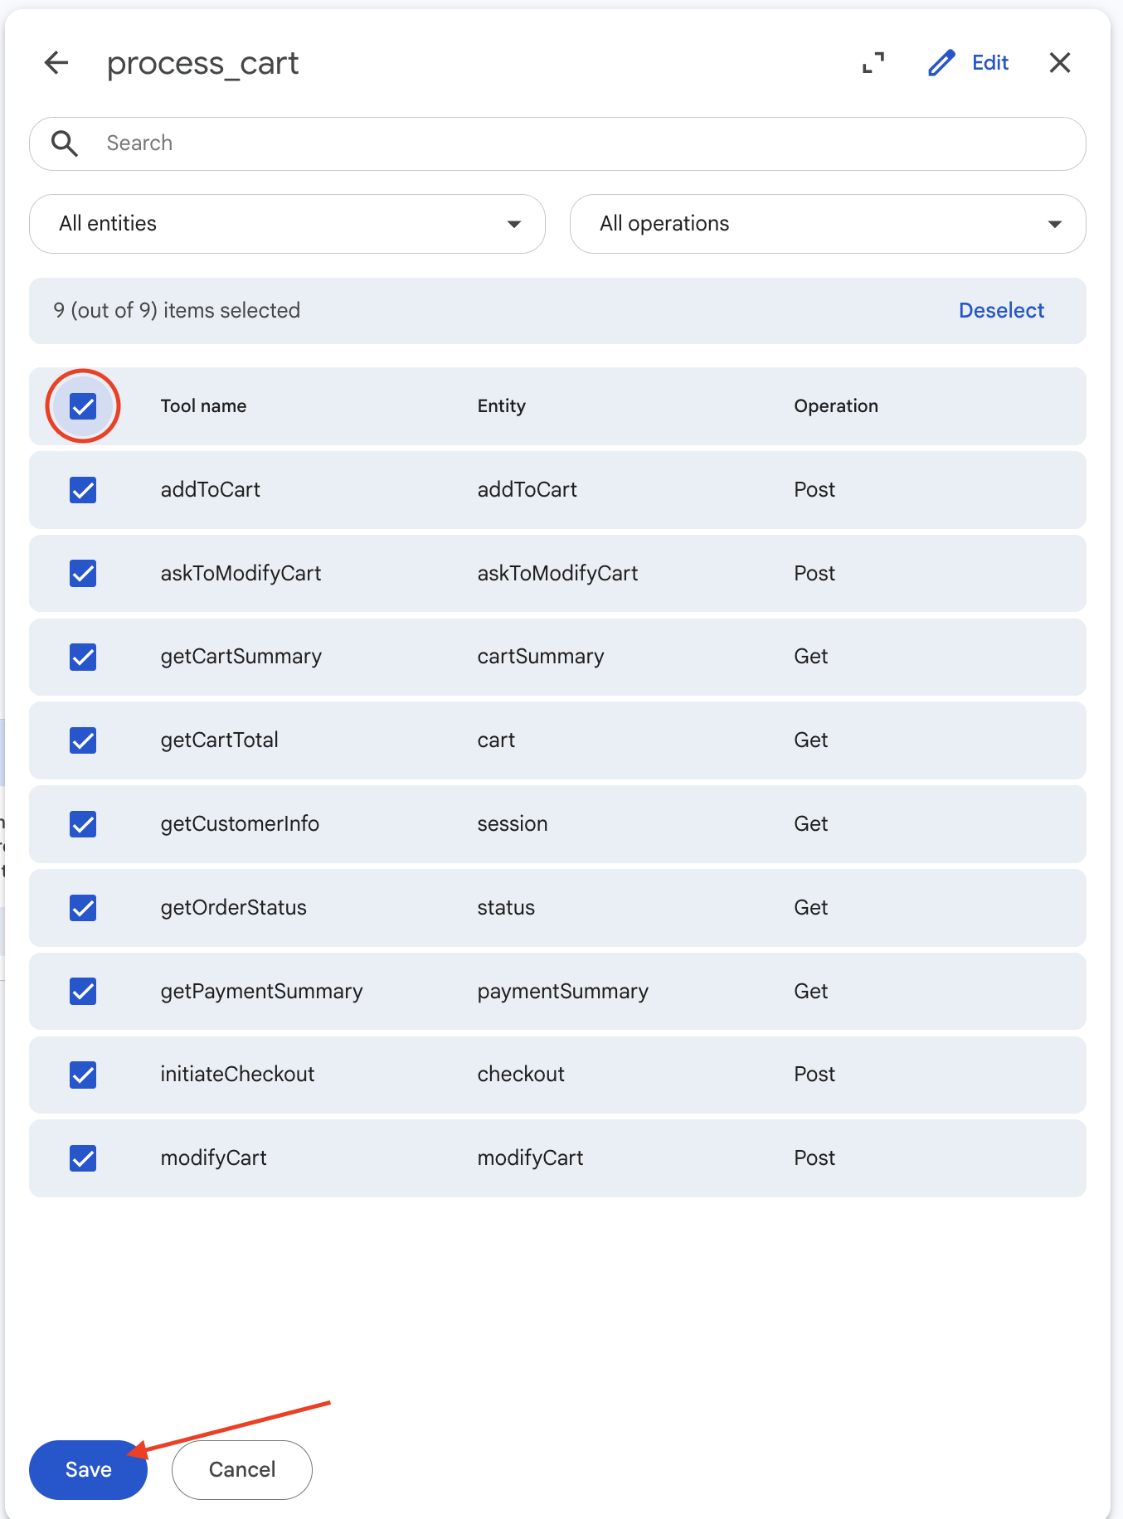Open the All operations dropdown

coord(828,224)
